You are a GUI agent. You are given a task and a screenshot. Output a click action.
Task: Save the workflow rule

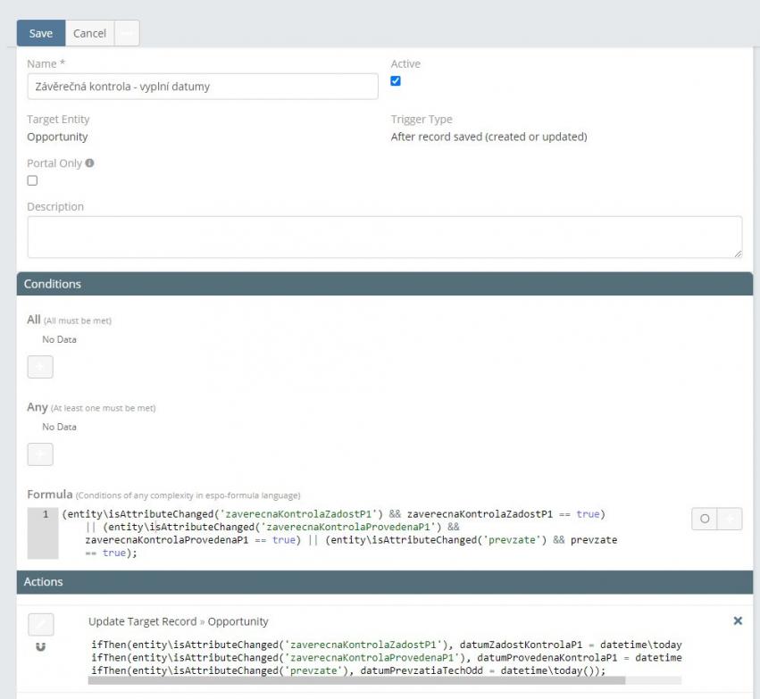click(41, 33)
